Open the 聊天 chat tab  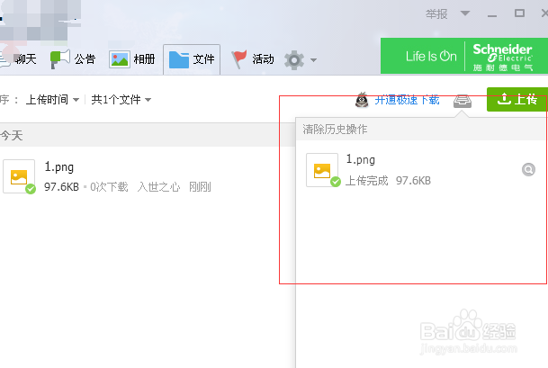[18, 59]
